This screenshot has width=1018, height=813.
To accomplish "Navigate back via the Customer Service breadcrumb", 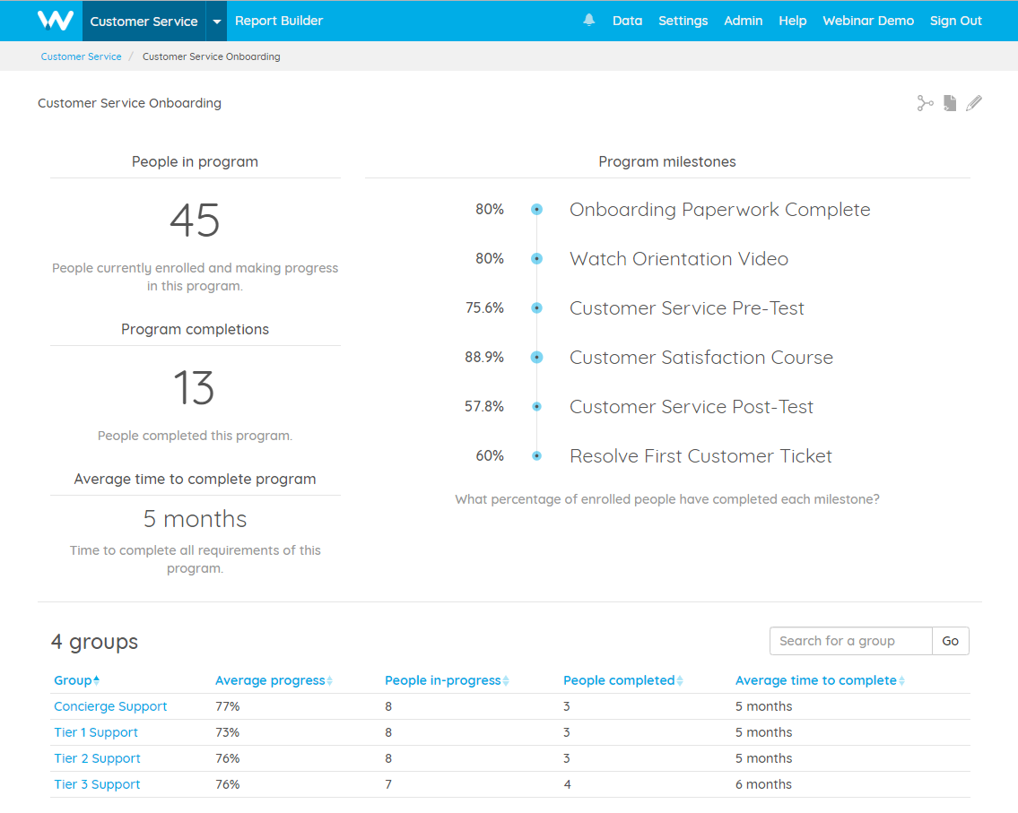I will (81, 56).
